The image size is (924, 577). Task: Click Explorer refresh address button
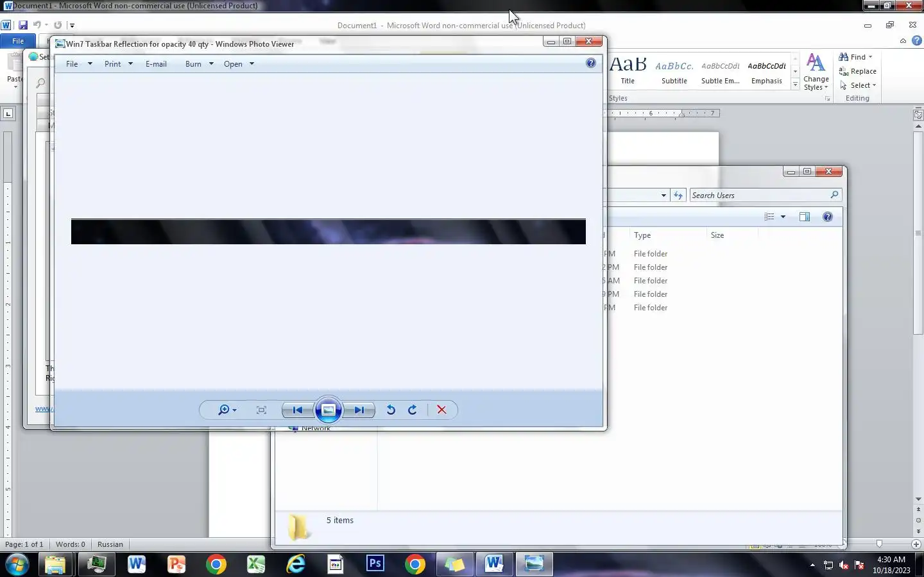point(678,195)
